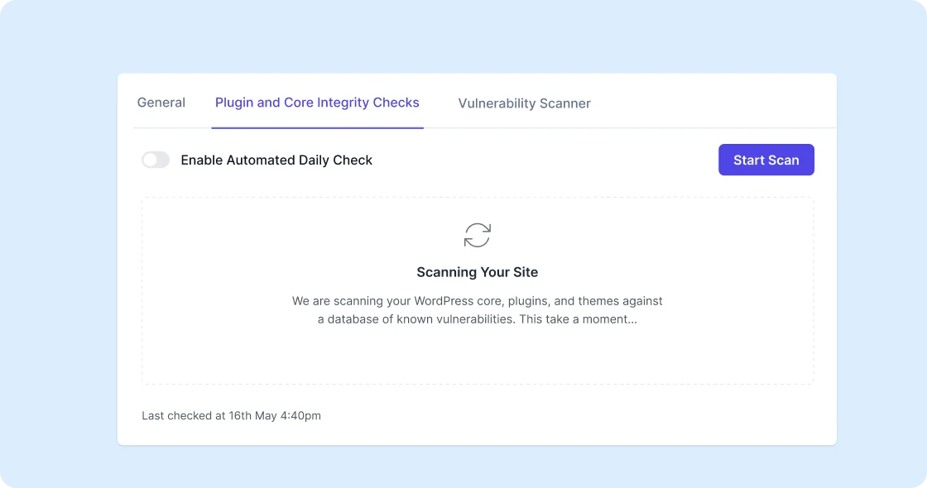The width and height of the screenshot is (927, 488).
Task: Open the General tab
Action: click(161, 103)
